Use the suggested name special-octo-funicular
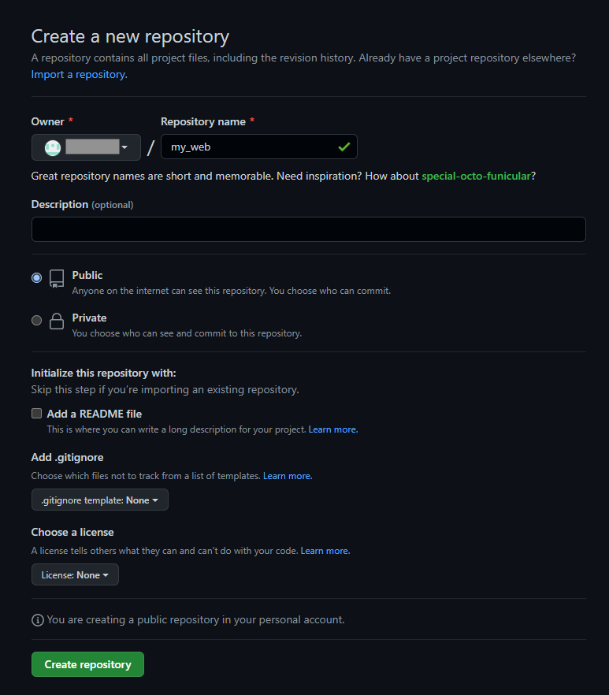 pyautogui.click(x=476, y=176)
